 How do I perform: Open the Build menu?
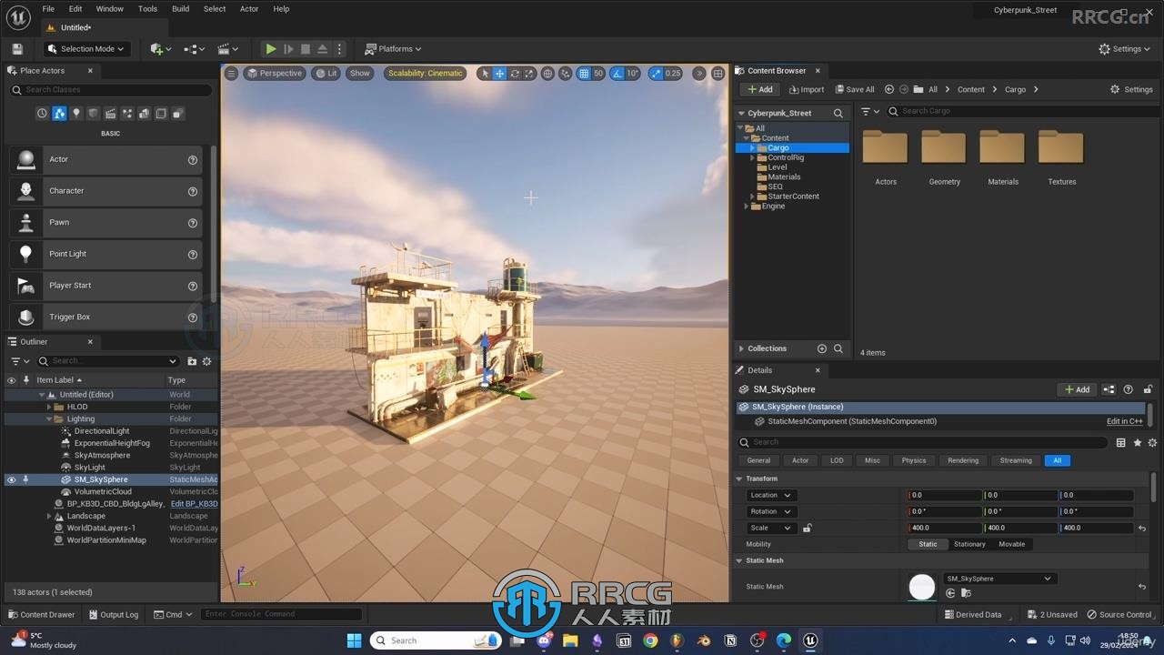click(181, 9)
